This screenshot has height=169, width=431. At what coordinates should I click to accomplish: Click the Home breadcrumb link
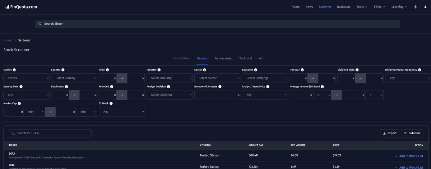coord(8,40)
